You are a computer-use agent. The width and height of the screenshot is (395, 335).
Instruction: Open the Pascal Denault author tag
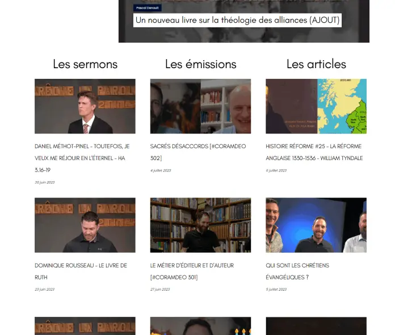[x=148, y=8]
